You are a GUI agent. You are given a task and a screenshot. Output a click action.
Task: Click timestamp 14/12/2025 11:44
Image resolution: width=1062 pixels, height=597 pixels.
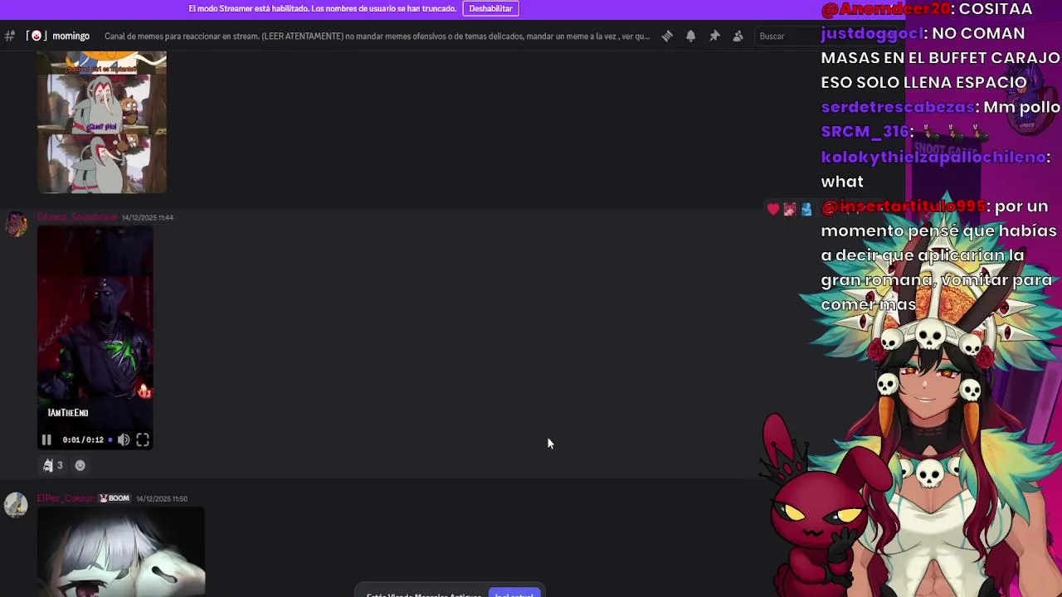[x=148, y=217]
